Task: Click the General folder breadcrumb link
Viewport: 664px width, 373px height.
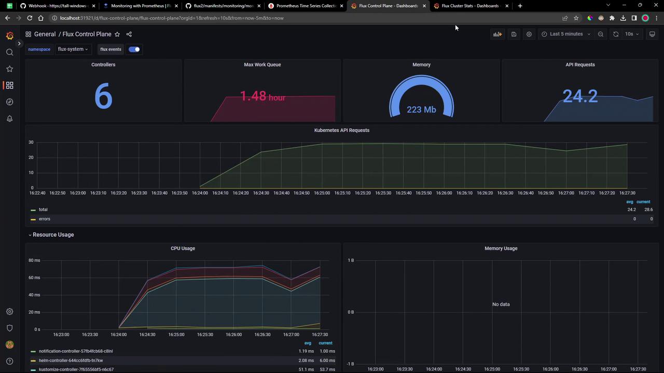Action: point(45,34)
